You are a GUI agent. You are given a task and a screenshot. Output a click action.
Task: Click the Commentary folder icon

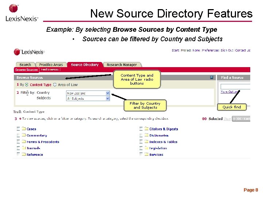(x=24, y=135)
